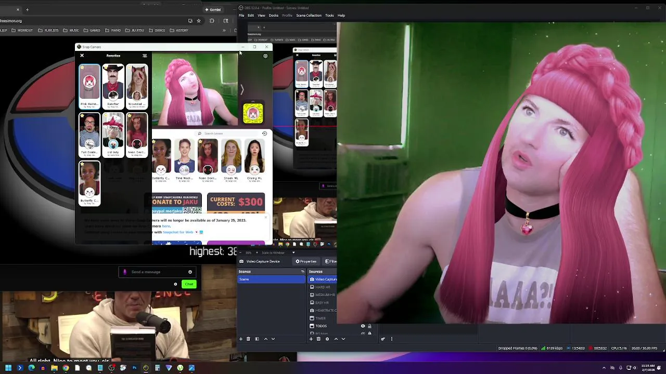Select the Video Capture source
Viewport: 666px width, 374px height.
323,279
